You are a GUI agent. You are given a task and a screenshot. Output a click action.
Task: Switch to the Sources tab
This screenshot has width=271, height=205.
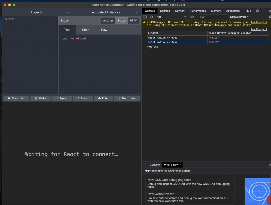(x=165, y=11)
